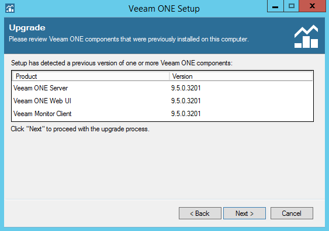This screenshot has height=231, width=329.
Task: Select the Veeam ONE Web UI row
Action: pos(162,101)
